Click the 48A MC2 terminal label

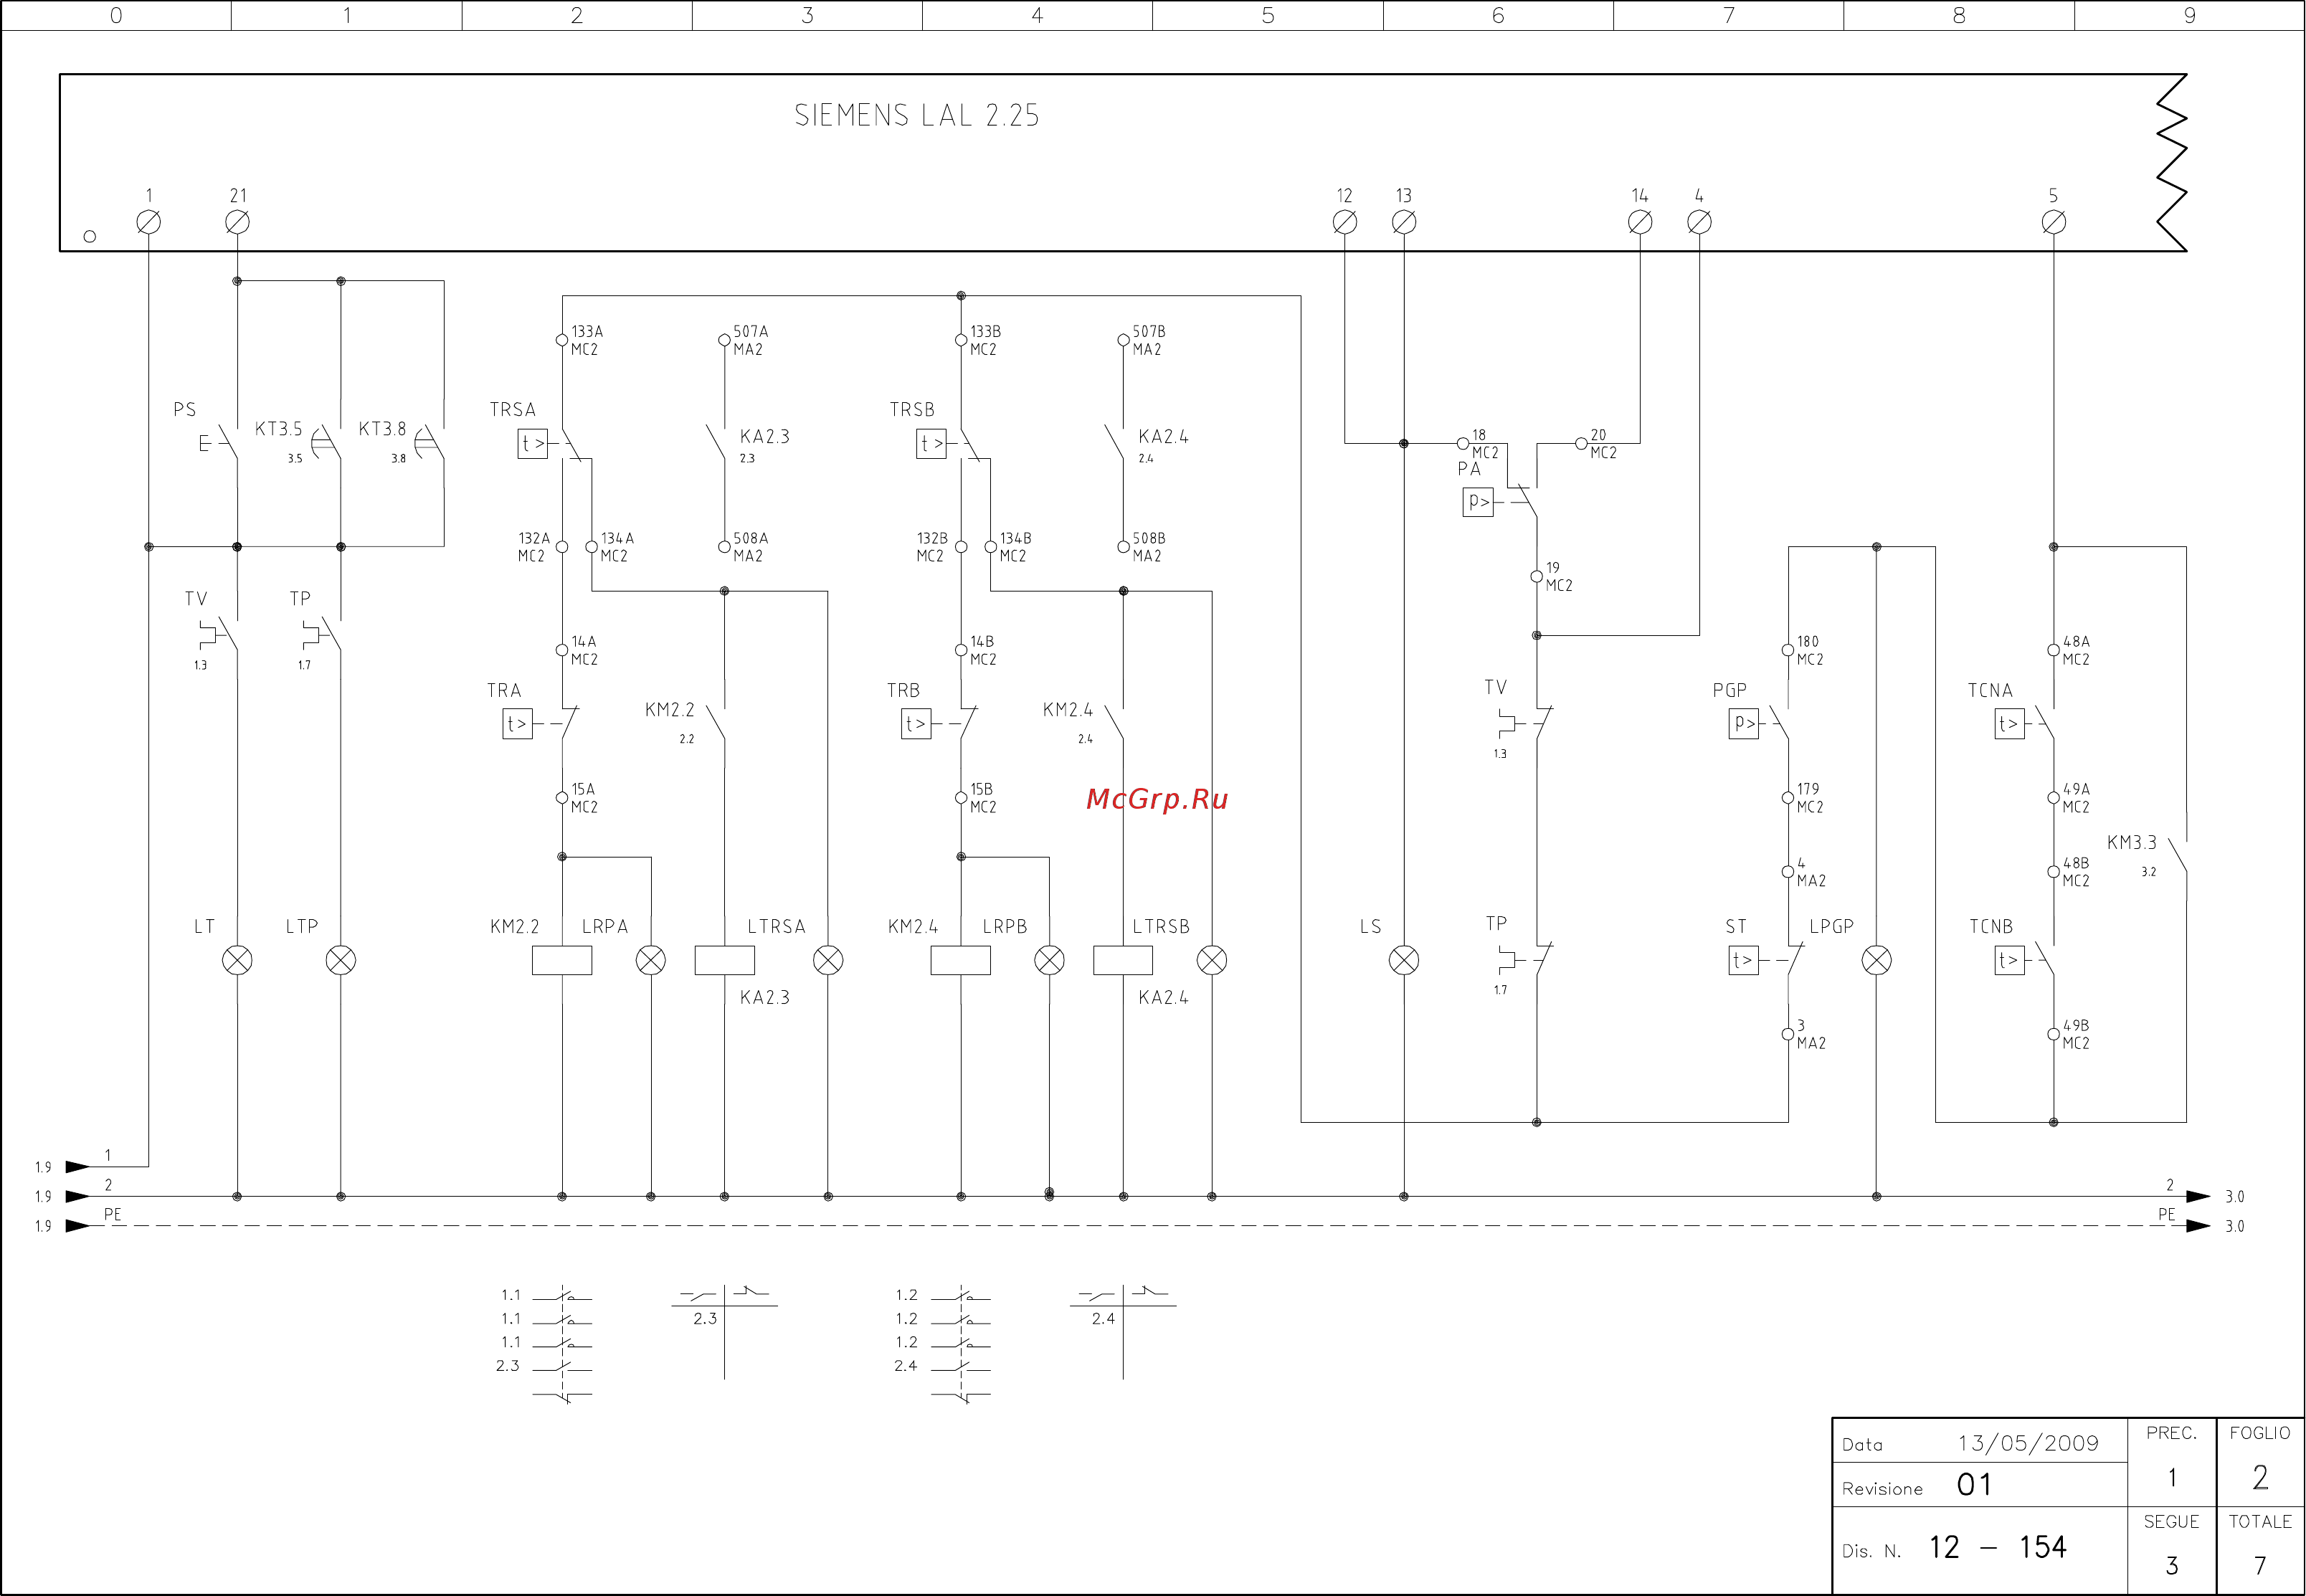(2076, 650)
